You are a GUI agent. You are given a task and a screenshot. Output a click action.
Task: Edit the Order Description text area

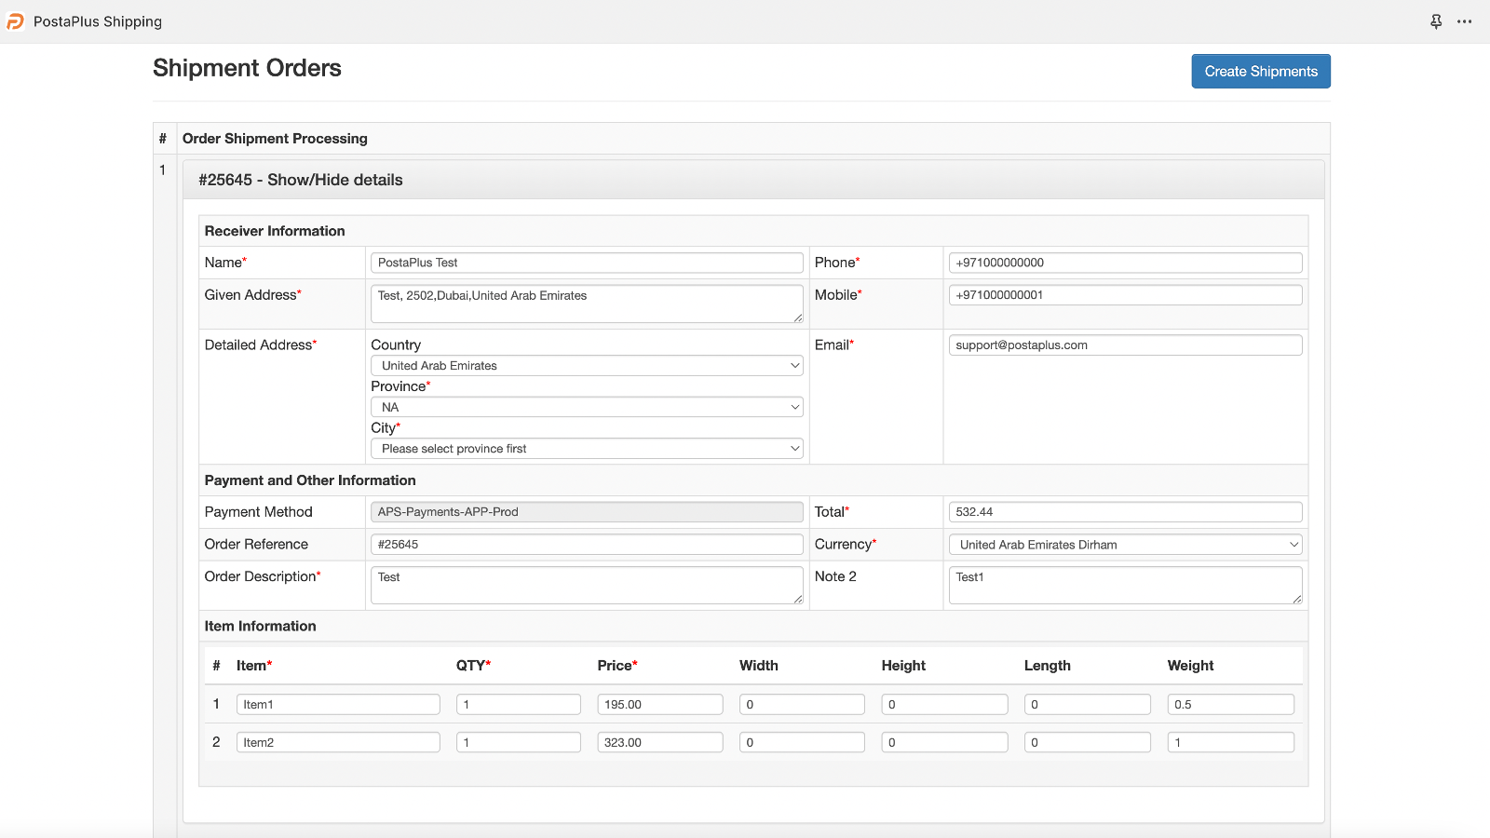[x=586, y=585]
